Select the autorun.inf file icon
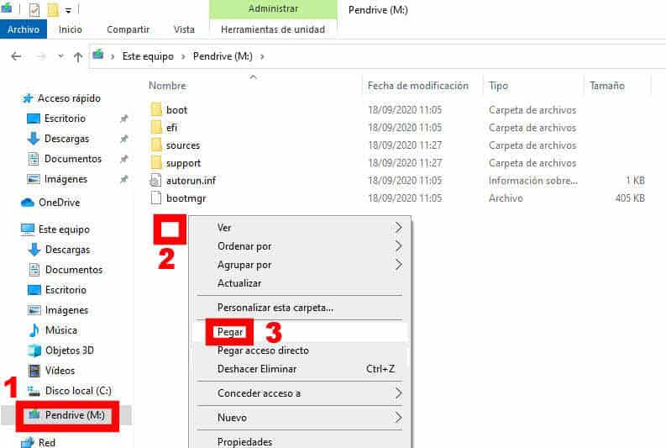 pos(155,181)
